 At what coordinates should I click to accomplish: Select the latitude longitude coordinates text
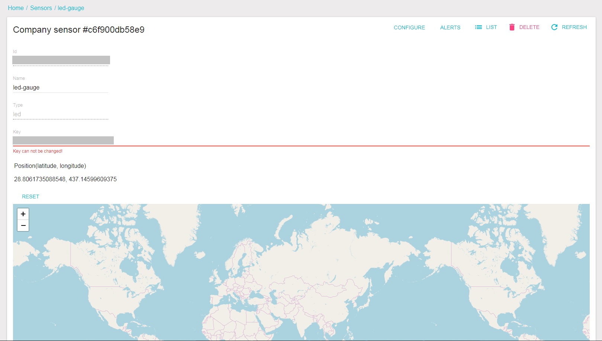click(65, 179)
